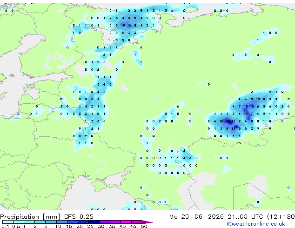Click the legend label '45'
This screenshot has height=228, width=295.
click(x=133, y=226)
